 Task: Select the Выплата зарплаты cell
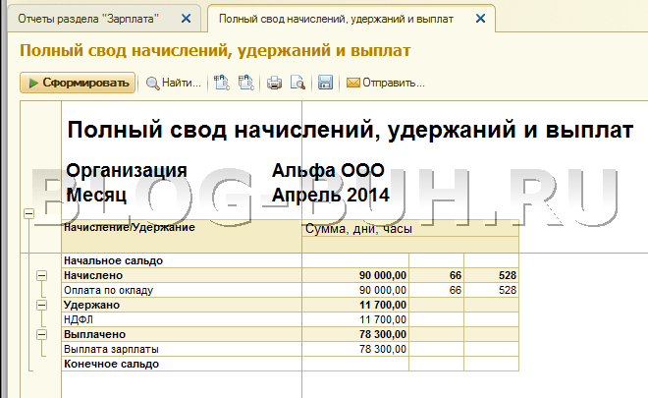pos(182,349)
